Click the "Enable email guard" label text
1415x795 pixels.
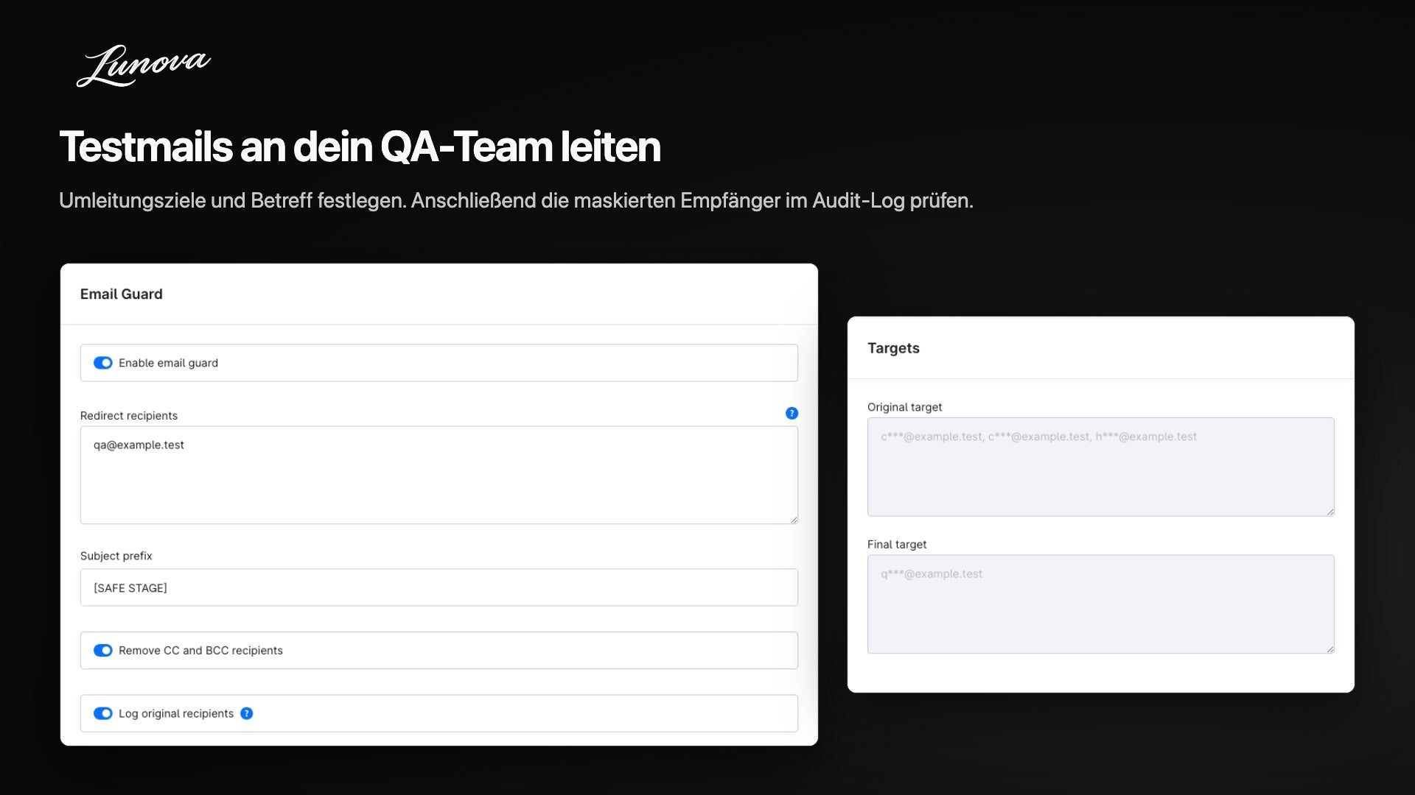click(168, 363)
